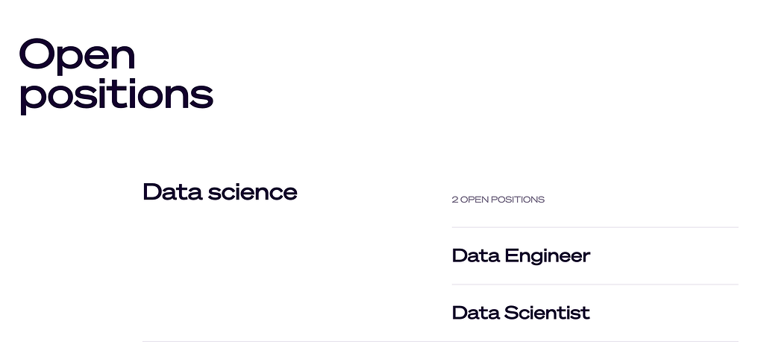Click the word "Scientist" in the job list
The image size is (764, 353).
tap(547, 313)
